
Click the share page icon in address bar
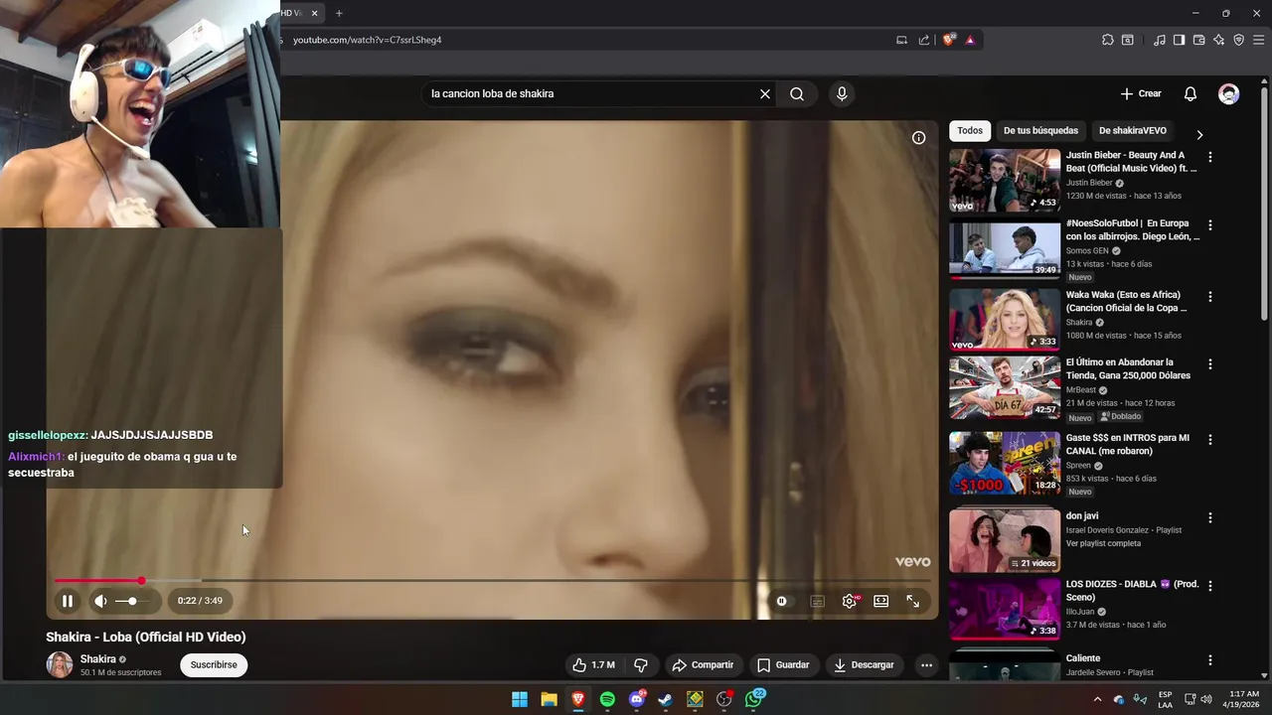point(924,40)
